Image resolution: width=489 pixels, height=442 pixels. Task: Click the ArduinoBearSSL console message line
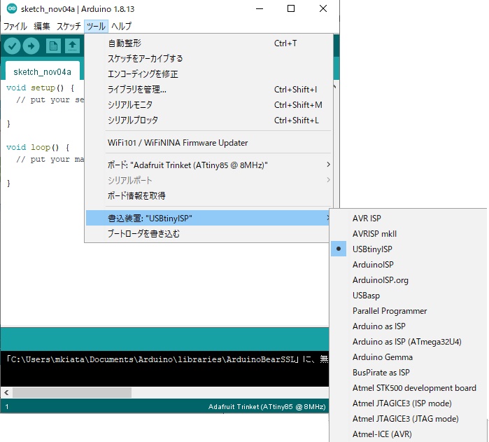[x=166, y=359]
